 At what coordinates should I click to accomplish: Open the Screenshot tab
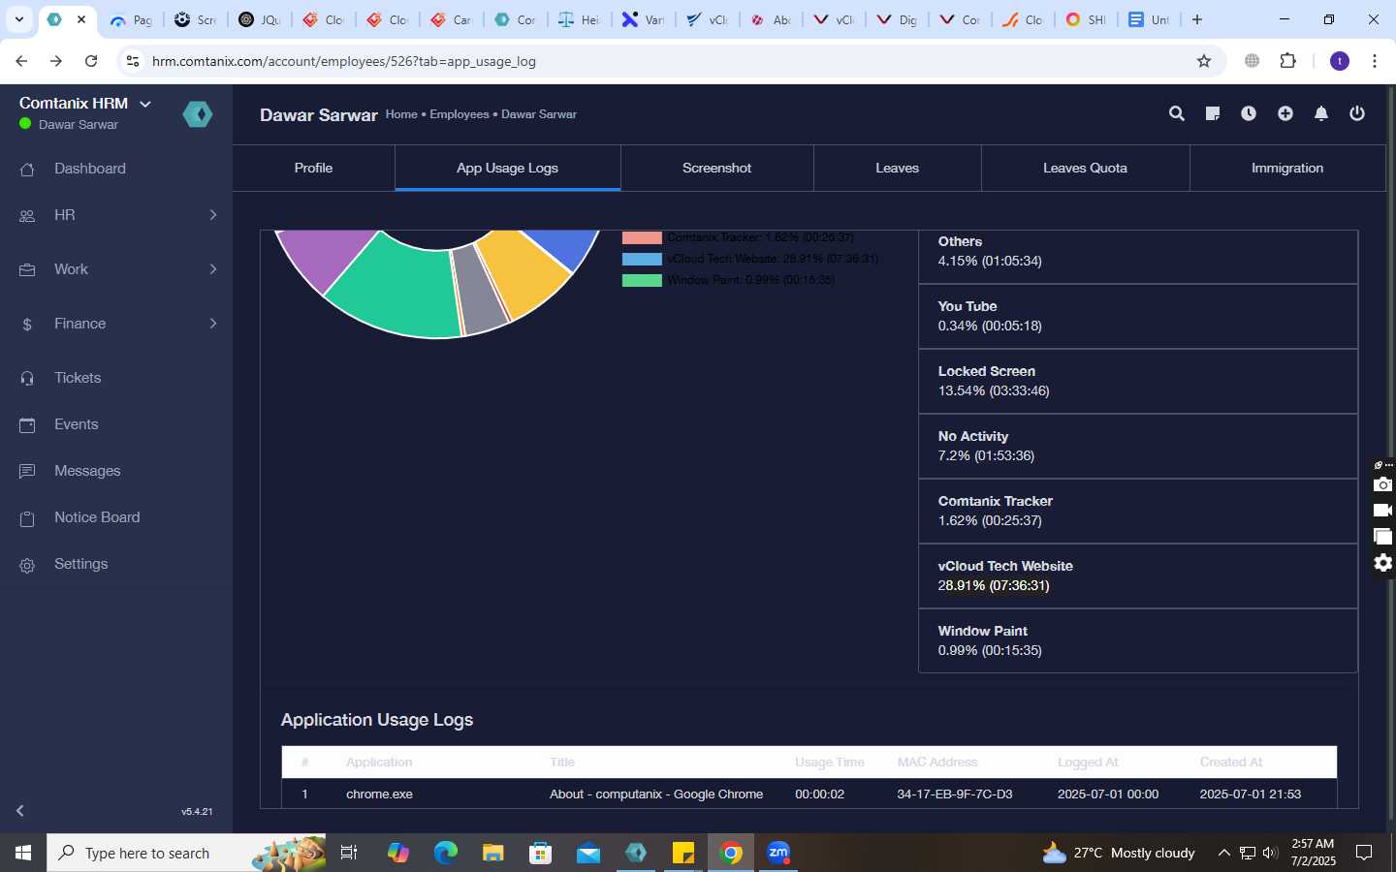(x=716, y=168)
